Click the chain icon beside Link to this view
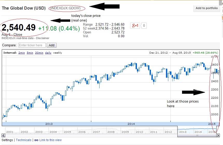This screenshot has height=145, width=223. (36, 140)
